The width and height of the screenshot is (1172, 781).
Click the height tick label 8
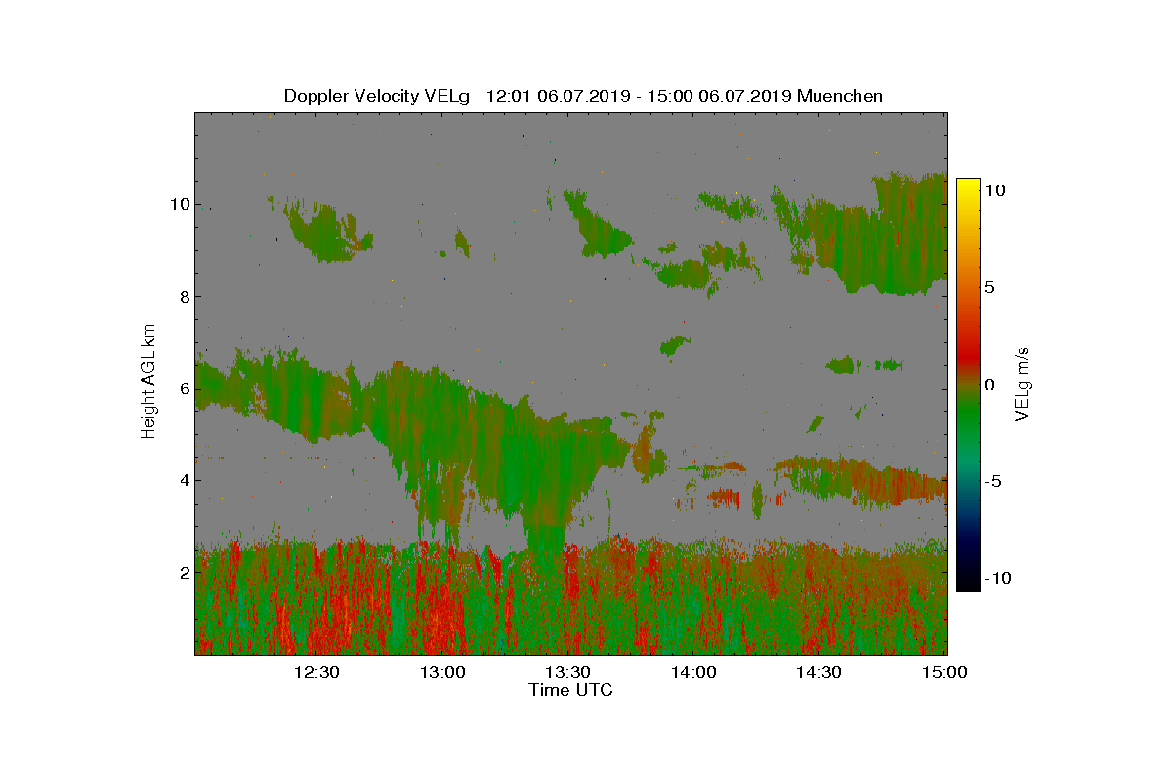pyautogui.click(x=183, y=297)
